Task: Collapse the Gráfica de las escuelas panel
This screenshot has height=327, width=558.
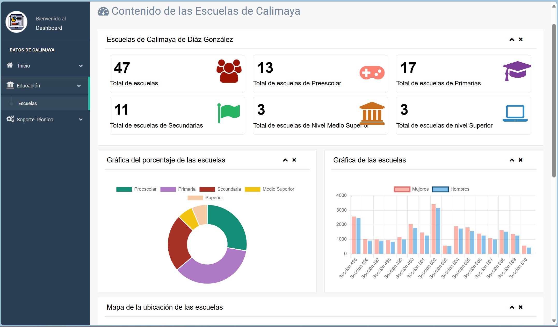Action: [512, 160]
